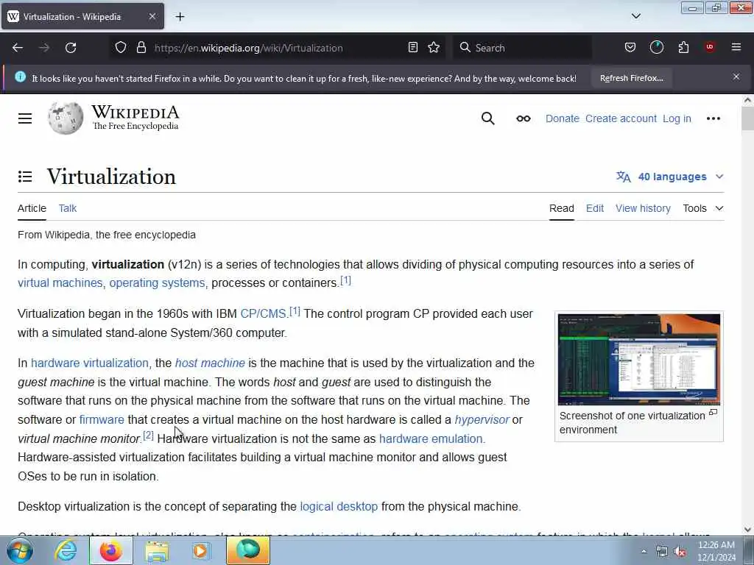The image size is (754, 565).
Task: Open the hardware emulation link
Action: 431,439
